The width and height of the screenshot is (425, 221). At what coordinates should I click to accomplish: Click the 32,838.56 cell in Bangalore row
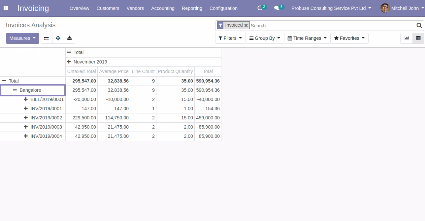[114, 90]
